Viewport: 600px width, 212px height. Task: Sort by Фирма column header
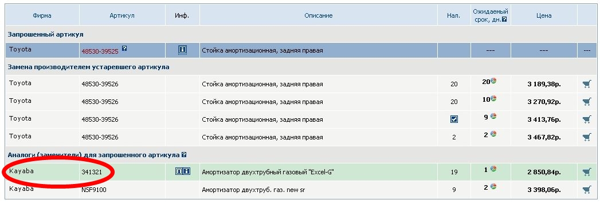click(x=42, y=15)
